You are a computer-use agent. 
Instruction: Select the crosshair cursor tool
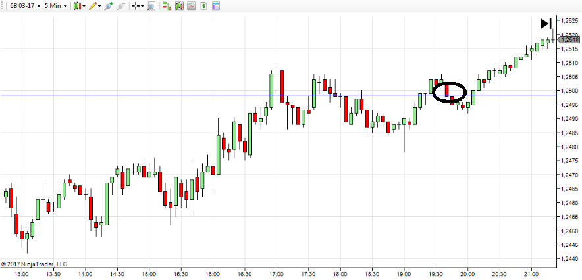136,6
